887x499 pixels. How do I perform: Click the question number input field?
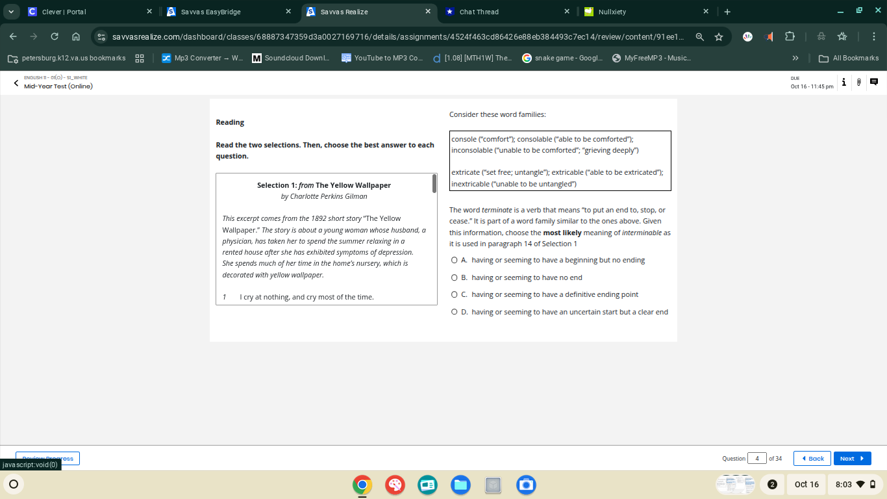757,458
